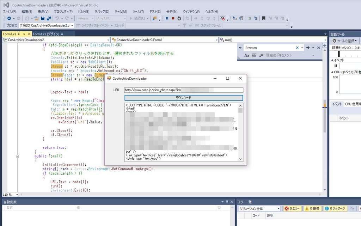Click log textbox scrollbar down arrow
This screenshot has width=361, height=226.
[x=240, y=159]
